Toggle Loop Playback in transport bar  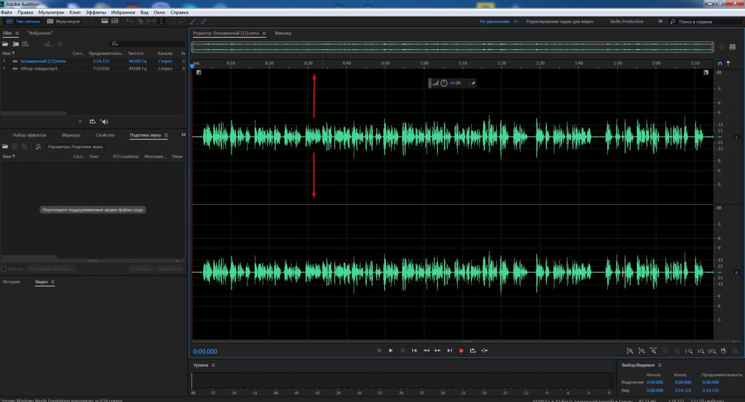pyautogui.click(x=473, y=351)
